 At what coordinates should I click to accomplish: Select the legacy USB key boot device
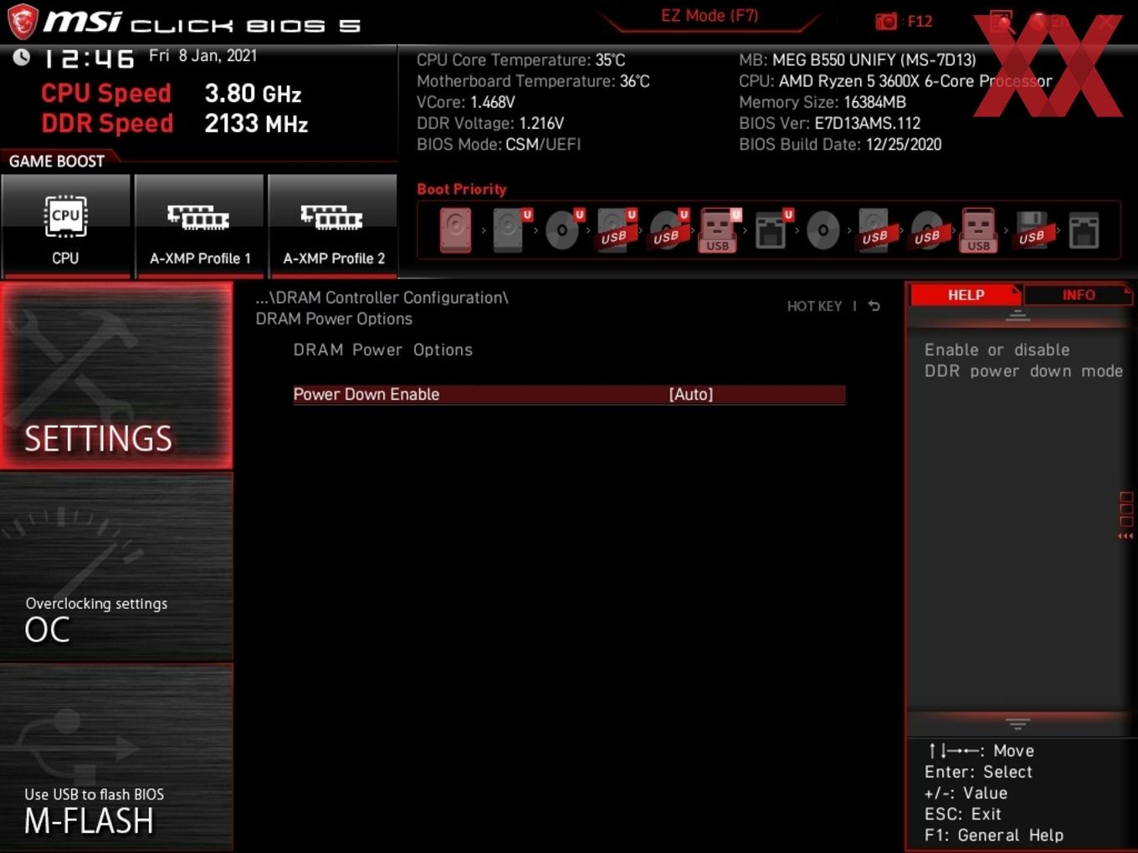pyautogui.click(x=979, y=230)
